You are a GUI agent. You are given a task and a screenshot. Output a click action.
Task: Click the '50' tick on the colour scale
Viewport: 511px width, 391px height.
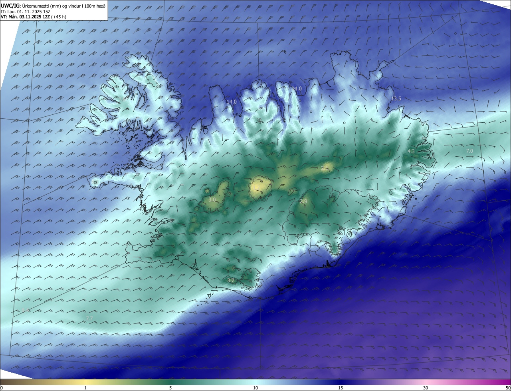pyautogui.click(x=508, y=388)
